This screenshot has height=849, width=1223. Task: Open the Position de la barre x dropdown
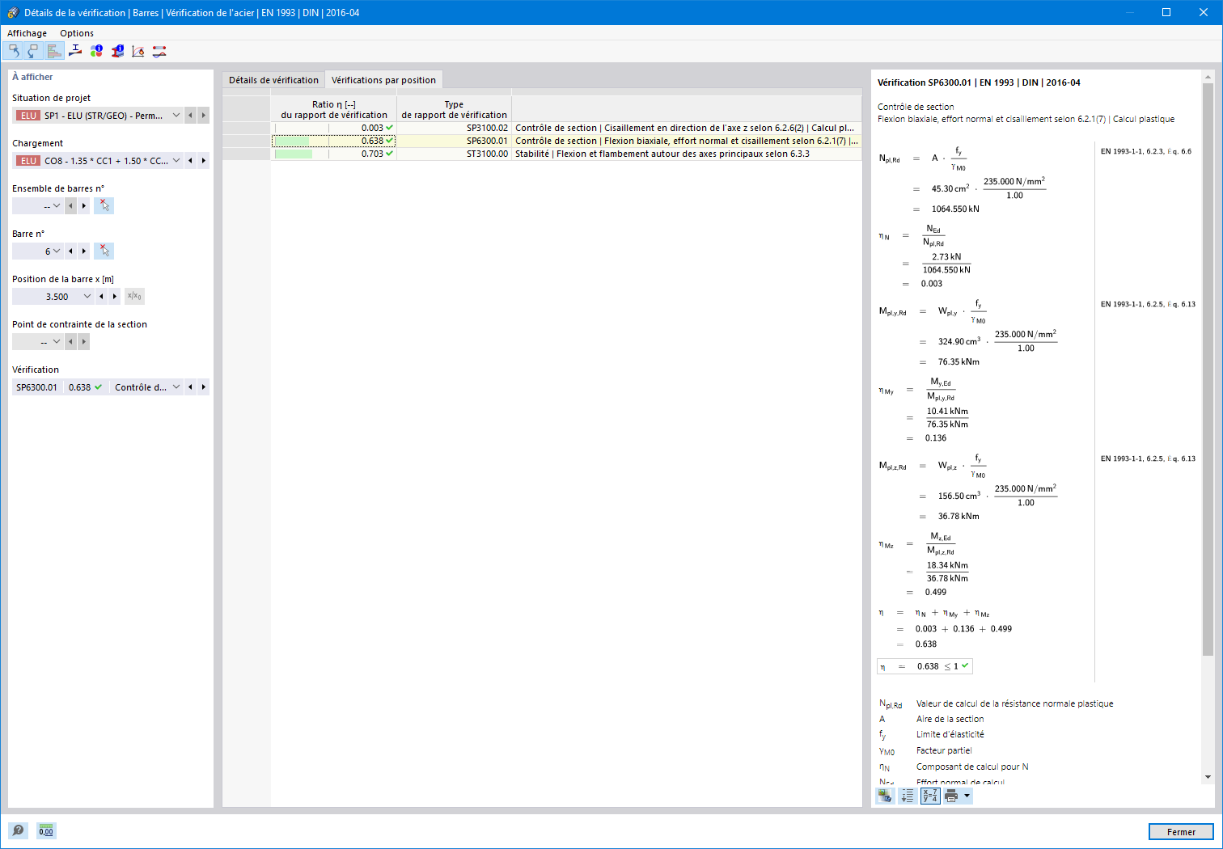coord(87,297)
